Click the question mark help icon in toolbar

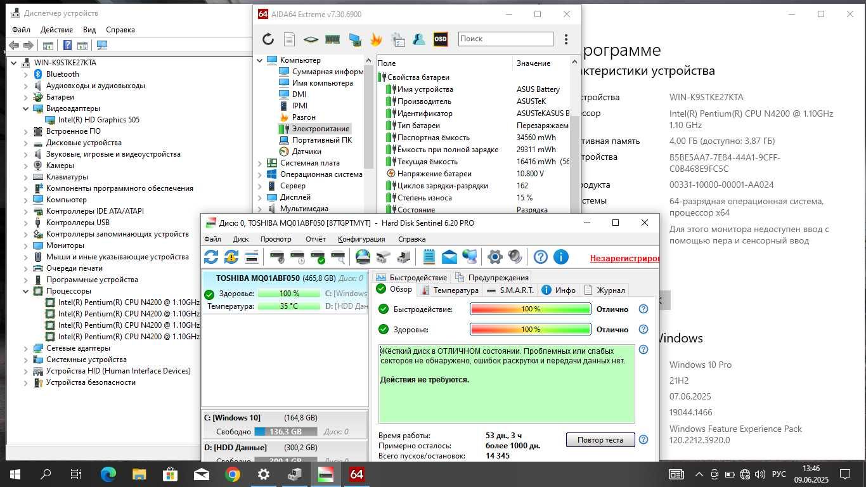(540, 257)
